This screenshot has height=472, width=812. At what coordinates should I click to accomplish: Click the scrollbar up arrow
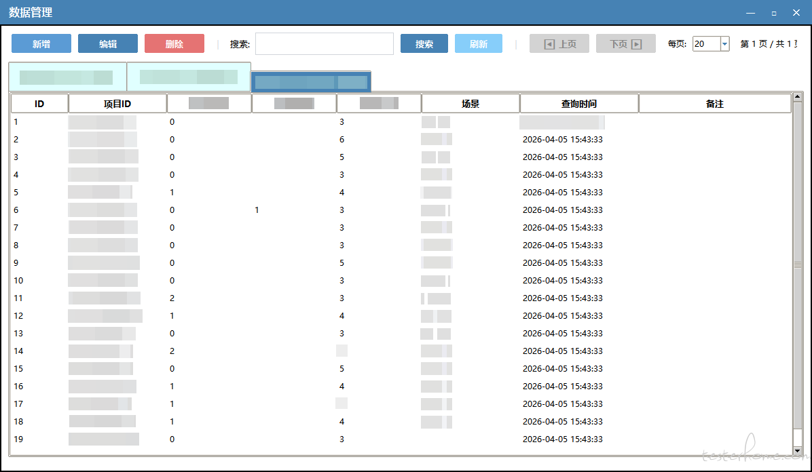pos(798,98)
